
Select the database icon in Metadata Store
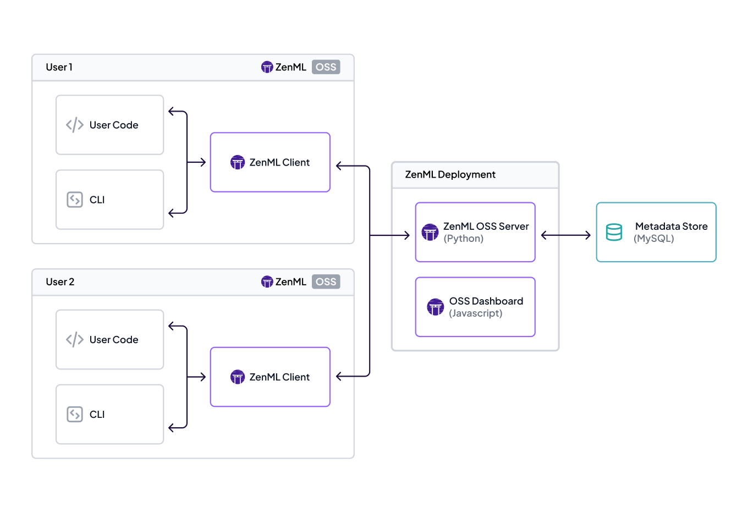tap(614, 232)
